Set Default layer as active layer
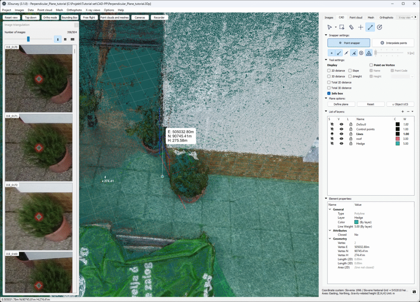420x302 pixels. point(332,124)
